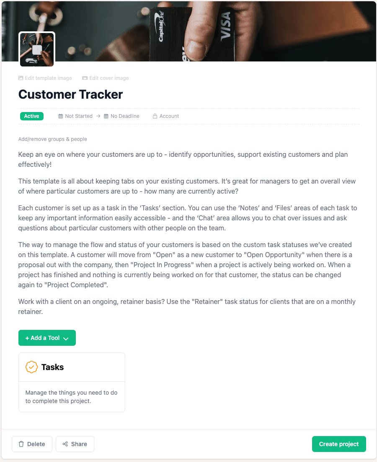Viewport: 377px width, 462px height.
Task: Click the calendar icon beside No Deadline
Action: (106, 116)
